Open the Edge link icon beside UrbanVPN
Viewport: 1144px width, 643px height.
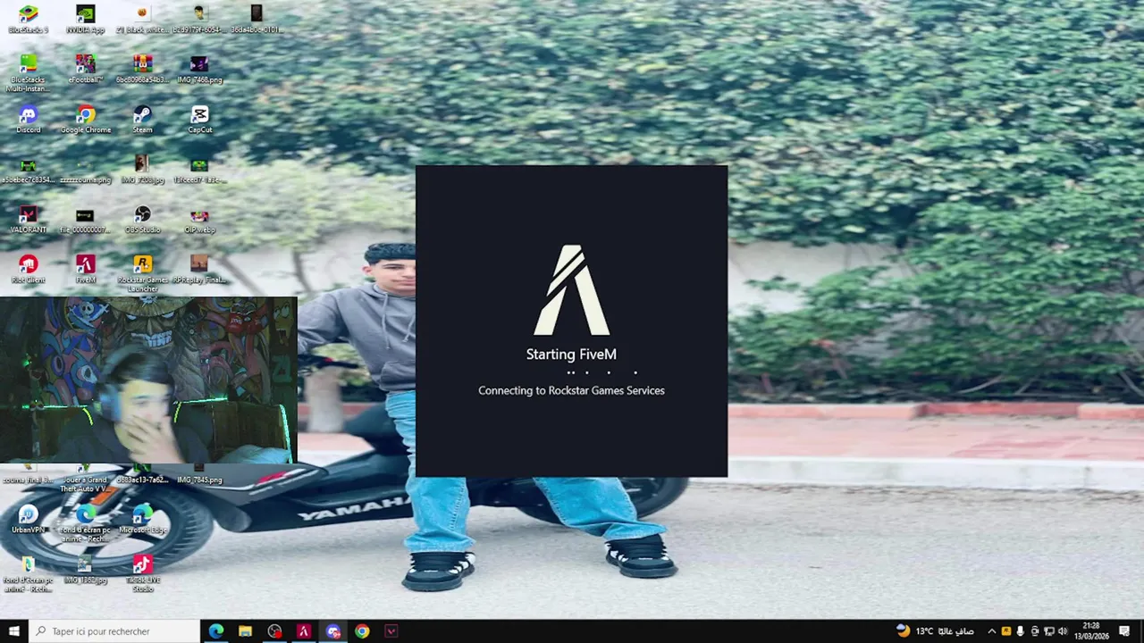click(x=86, y=523)
